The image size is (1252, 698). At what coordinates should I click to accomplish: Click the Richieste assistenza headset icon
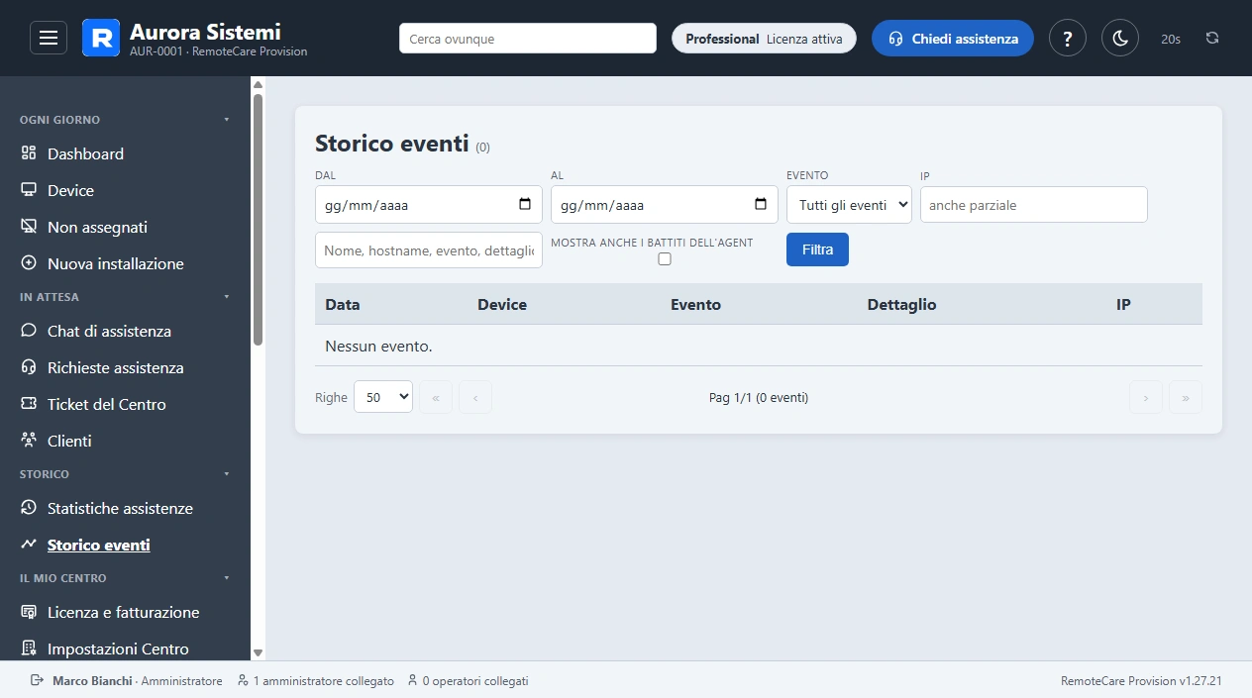point(29,367)
